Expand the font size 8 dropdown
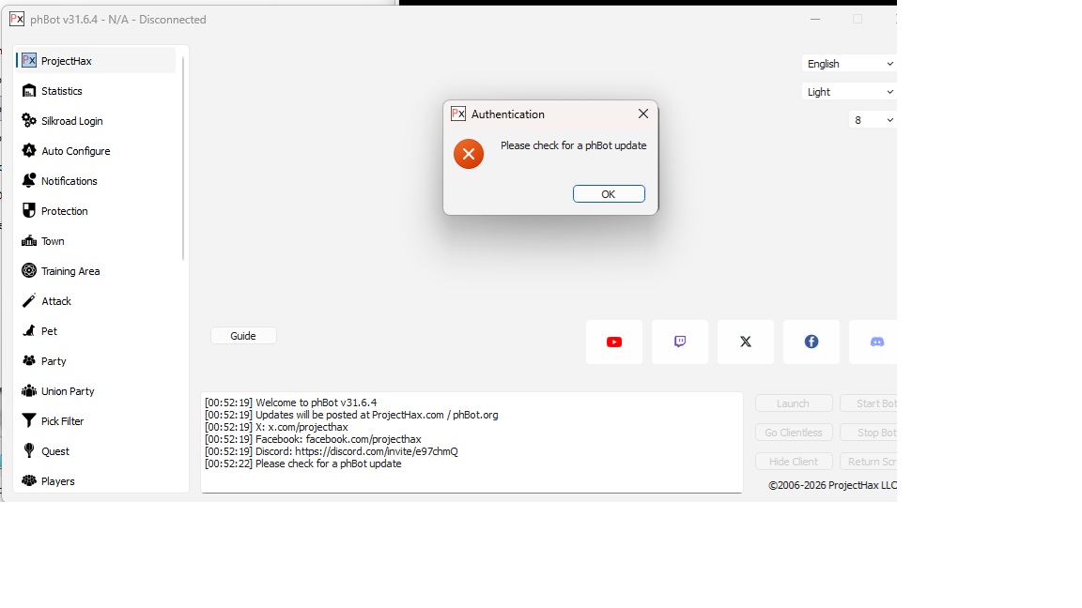 (x=873, y=120)
